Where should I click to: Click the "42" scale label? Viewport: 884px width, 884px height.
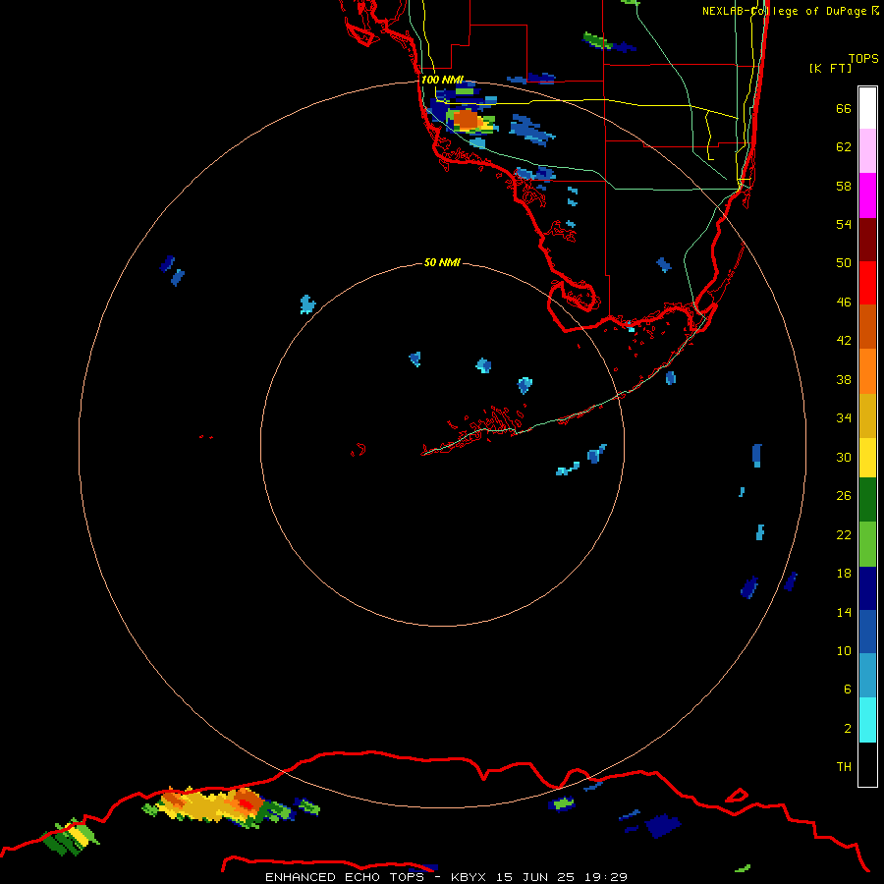844,341
